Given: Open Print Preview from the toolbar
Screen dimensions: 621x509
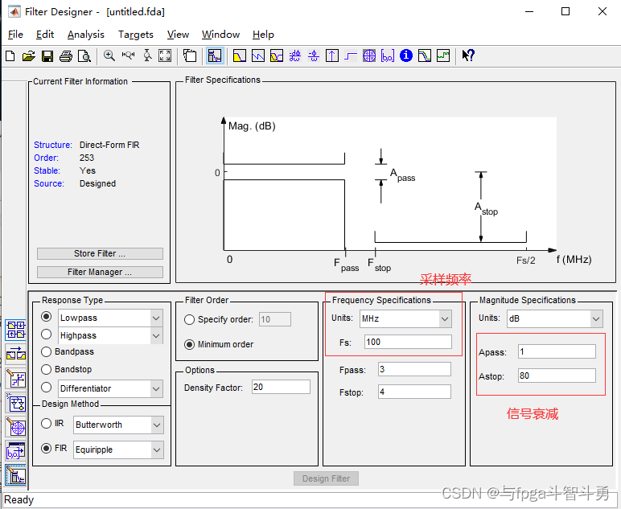Looking at the screenshot, I should pos(84,55).
